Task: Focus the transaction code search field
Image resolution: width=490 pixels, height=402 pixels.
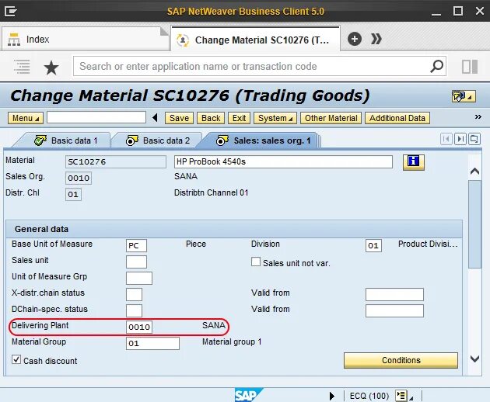Action: 250,66
